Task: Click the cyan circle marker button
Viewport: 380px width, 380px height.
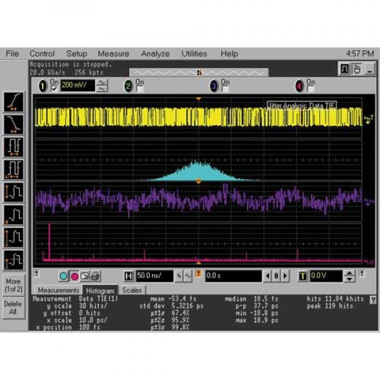Action: (x=63, y=276)
